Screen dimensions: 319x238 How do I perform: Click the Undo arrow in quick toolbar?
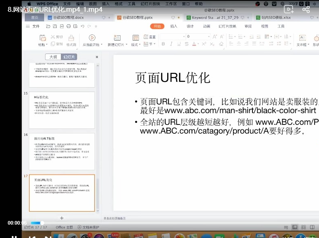pos(82,26)
